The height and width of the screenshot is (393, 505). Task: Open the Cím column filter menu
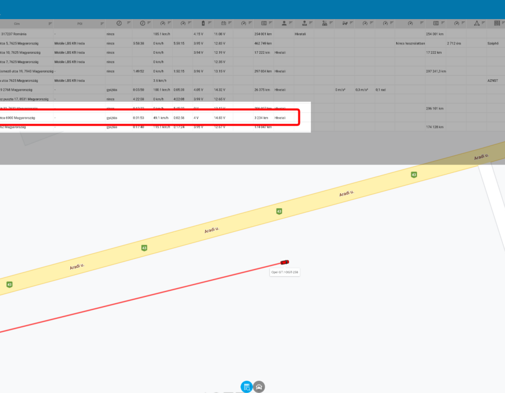coord(50,24)
